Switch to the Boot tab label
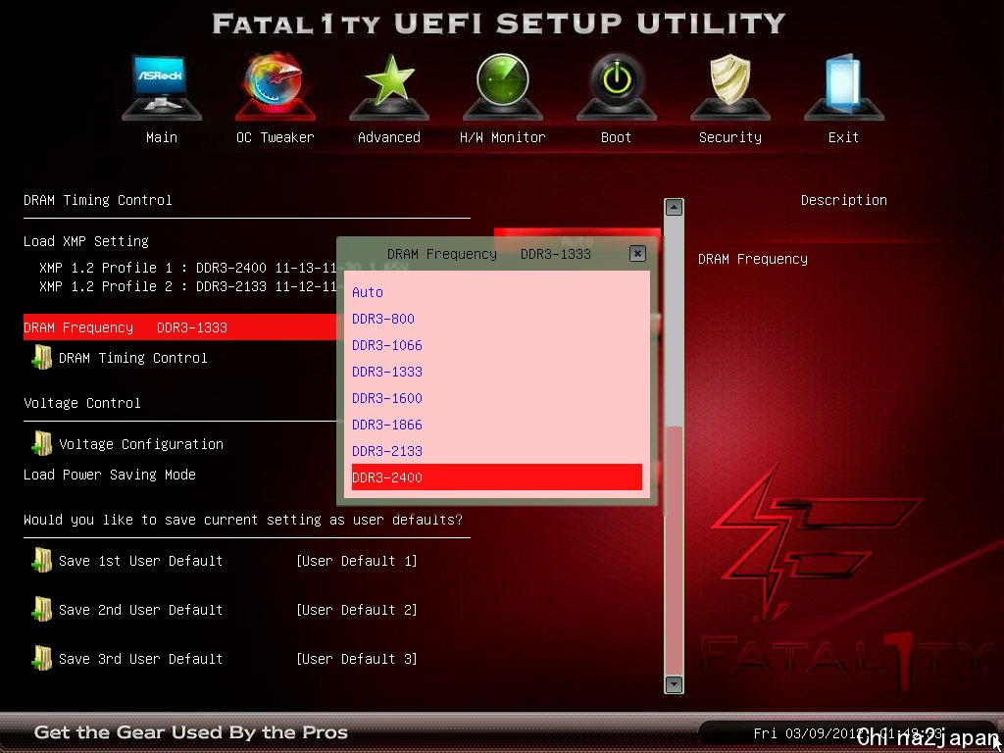This screenshot has height=753, width=1004. [x=617, y=137]
